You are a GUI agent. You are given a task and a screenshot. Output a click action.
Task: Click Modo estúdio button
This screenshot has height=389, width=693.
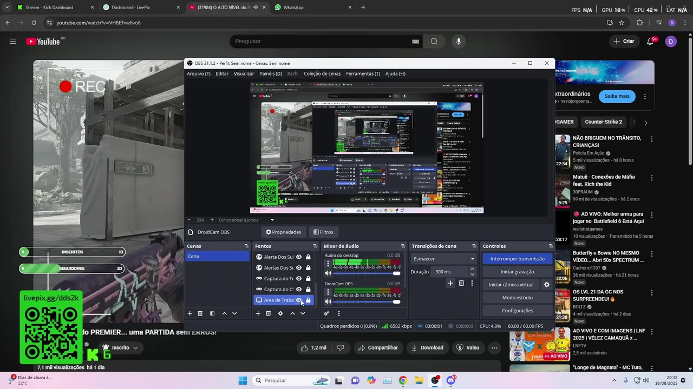518,298
